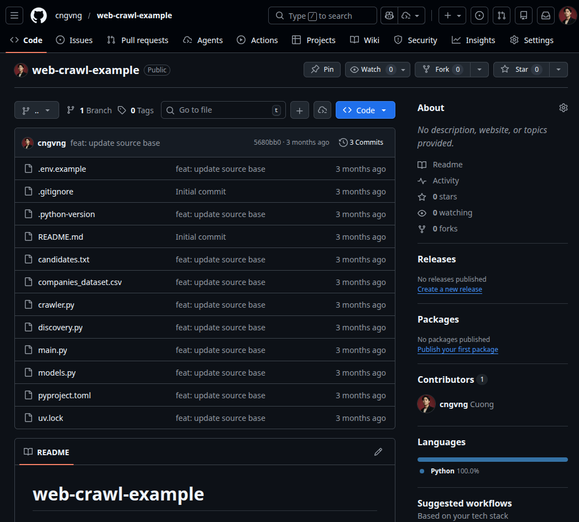Screen dimensions: 579x522
Task: Open the branch selector dropdown
Action: tap(36, 110)
